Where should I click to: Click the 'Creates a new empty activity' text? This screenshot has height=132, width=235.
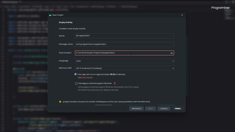[72, 29]
